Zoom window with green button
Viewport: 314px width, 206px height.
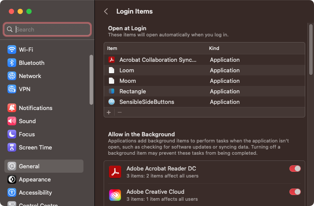(x=29, y=11)
